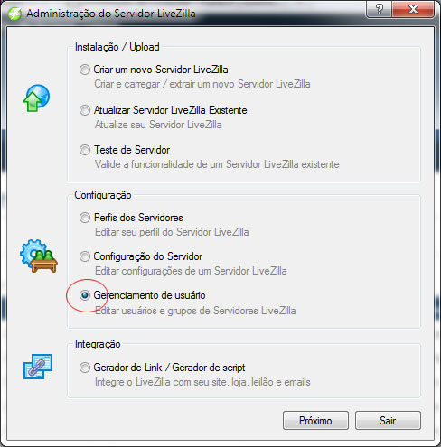Click the globe with green upload arrow icon
Viewport: 441px width, 447px height.
[x=36, y=98]
